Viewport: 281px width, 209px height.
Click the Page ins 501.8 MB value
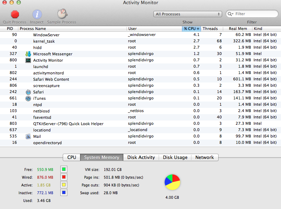(123, 177)
